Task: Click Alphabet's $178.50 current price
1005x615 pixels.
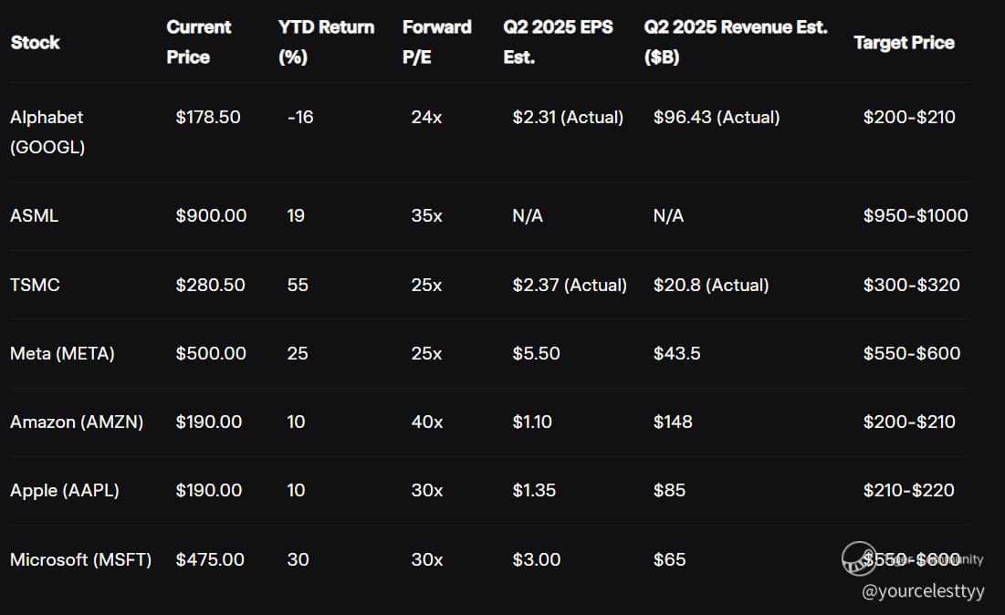Action: pos(208,117)
